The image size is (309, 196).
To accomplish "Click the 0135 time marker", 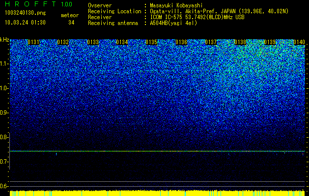I will [x=151, y=42].
